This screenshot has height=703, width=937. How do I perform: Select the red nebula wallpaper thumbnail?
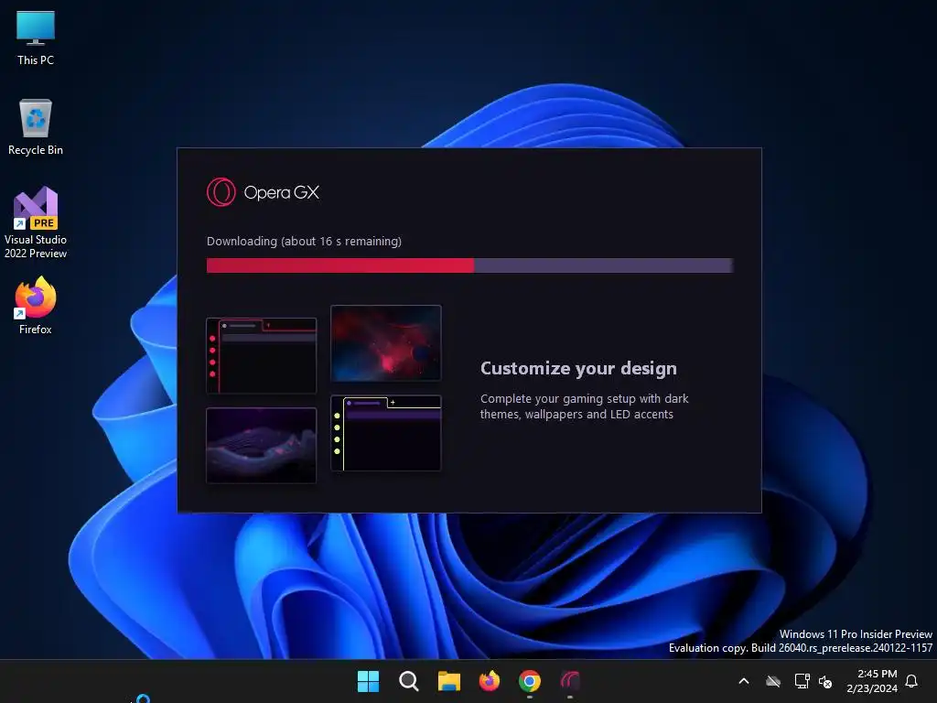tap(386, 343)
